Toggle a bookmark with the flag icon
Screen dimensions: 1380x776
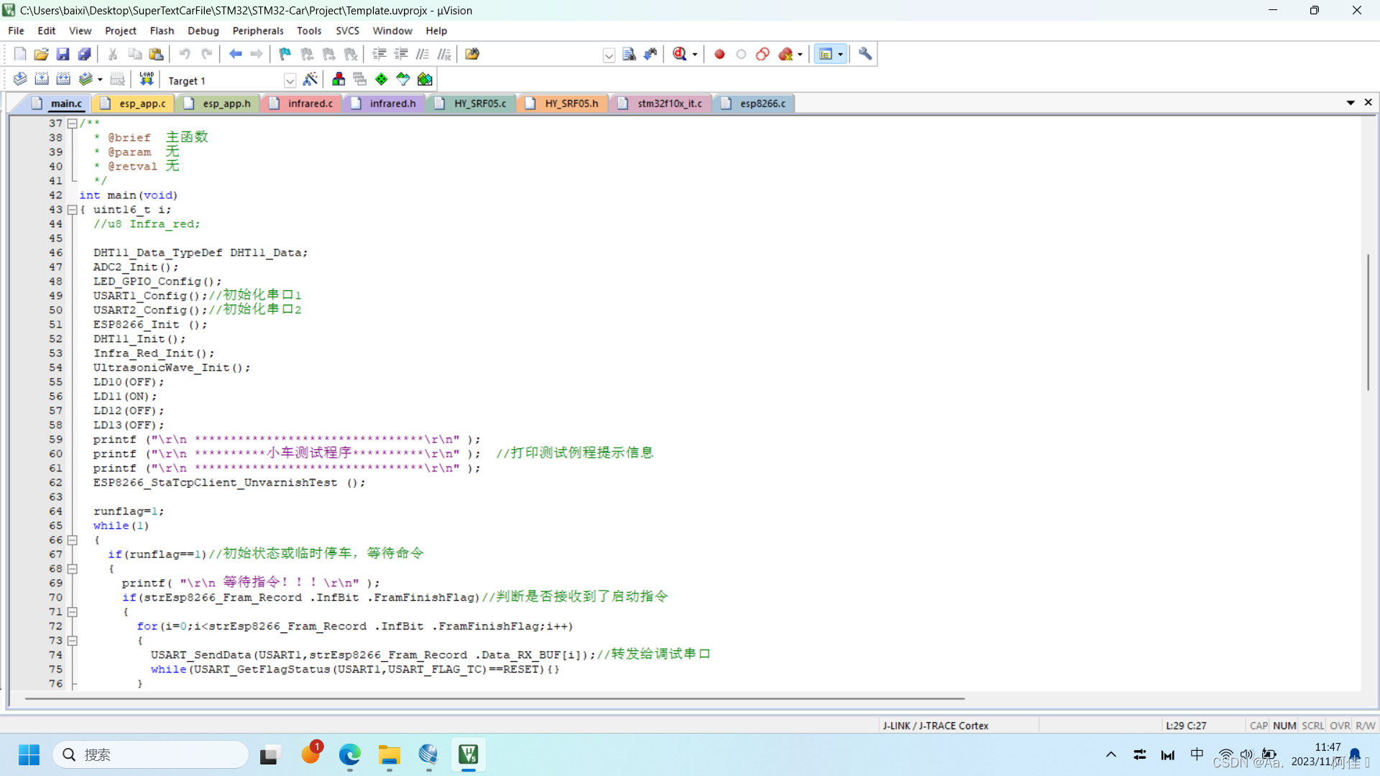[x=284, y=54]
